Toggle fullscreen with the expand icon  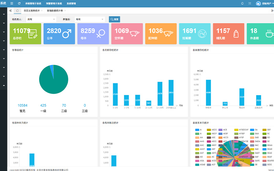[250, 3]
